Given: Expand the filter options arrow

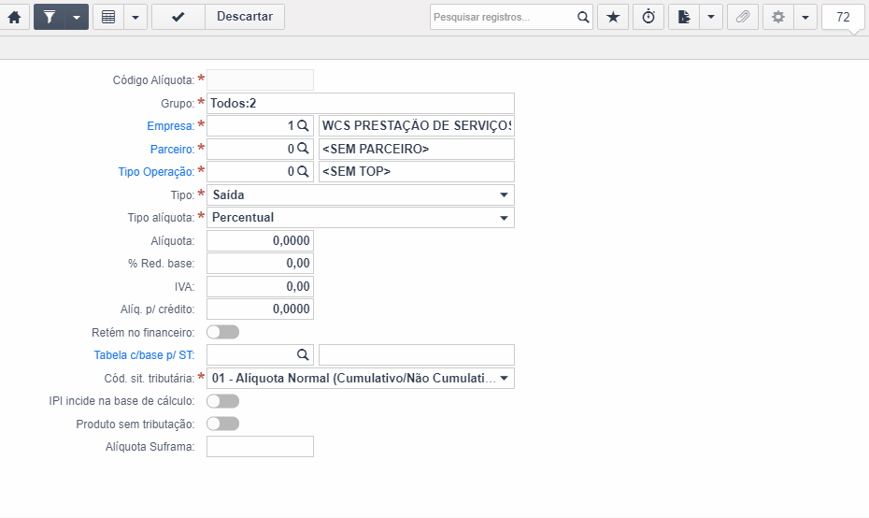Looking at the screenshot, I should click(x=77, y=17).
